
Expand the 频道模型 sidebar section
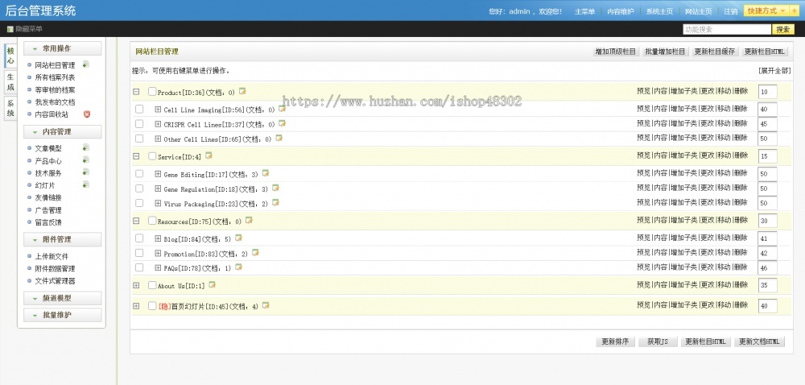pos(63,298)
